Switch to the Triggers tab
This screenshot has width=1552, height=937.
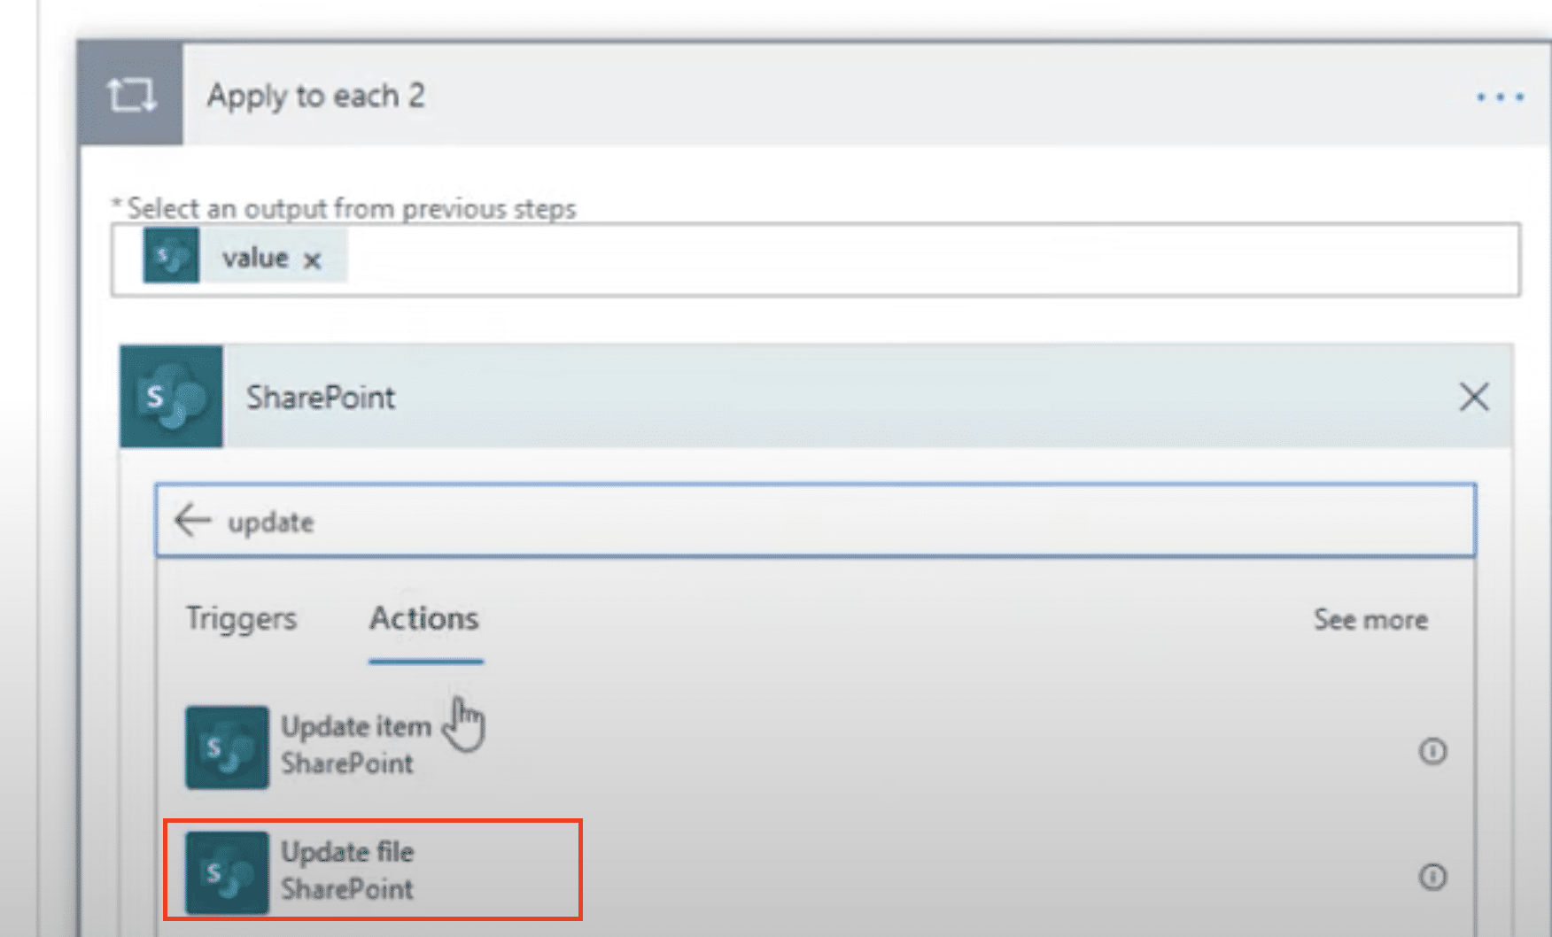241,618
